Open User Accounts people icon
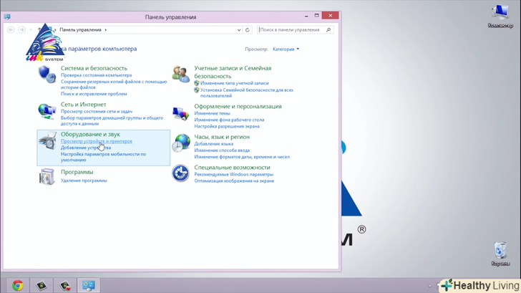The width and height of the screenshot is (521, 293). [x=181, y=75]
